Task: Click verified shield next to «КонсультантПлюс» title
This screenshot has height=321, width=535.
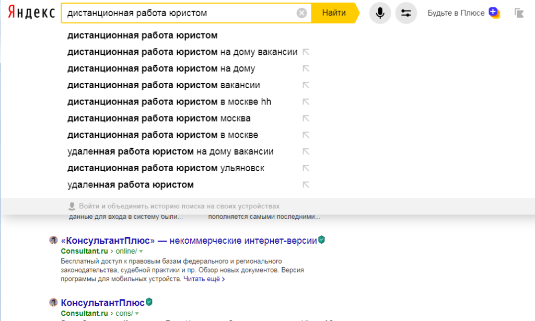Action: click(x=322, y=240)
